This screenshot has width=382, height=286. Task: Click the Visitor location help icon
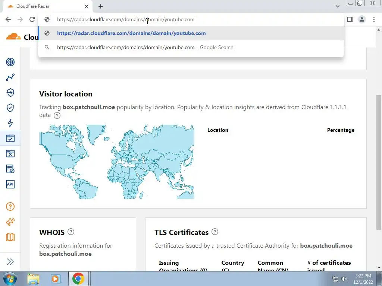[57, 115]
